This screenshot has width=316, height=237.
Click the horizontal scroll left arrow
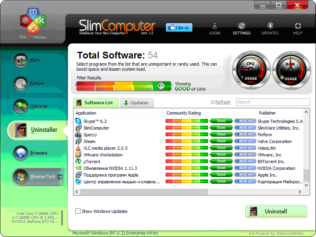pyautogui.click(x=77, y=192)
